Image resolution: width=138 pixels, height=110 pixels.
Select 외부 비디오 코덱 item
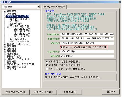[22, 31]
